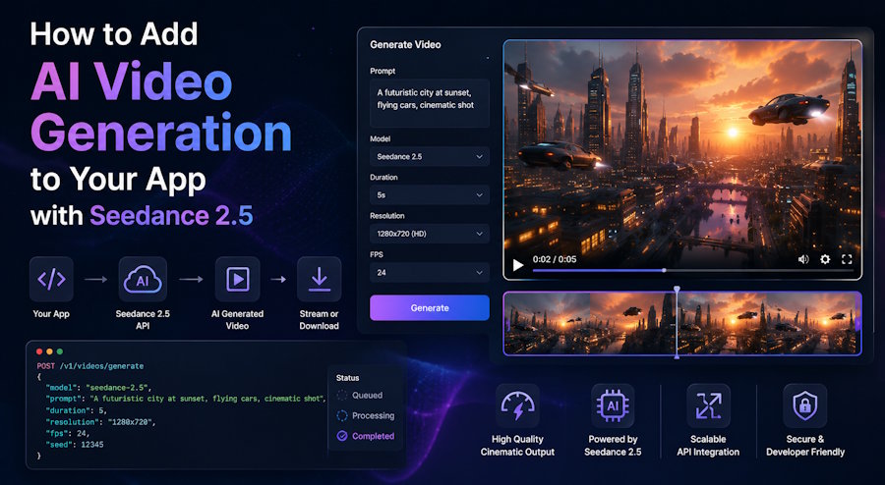
Task: Click the Scalable API Integration arrows icon
Action: [708, 405]
